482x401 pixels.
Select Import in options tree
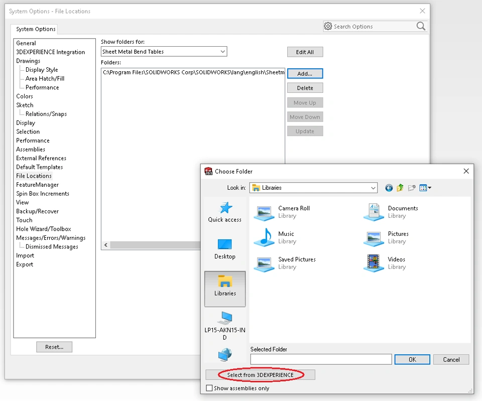pos(25,255)
